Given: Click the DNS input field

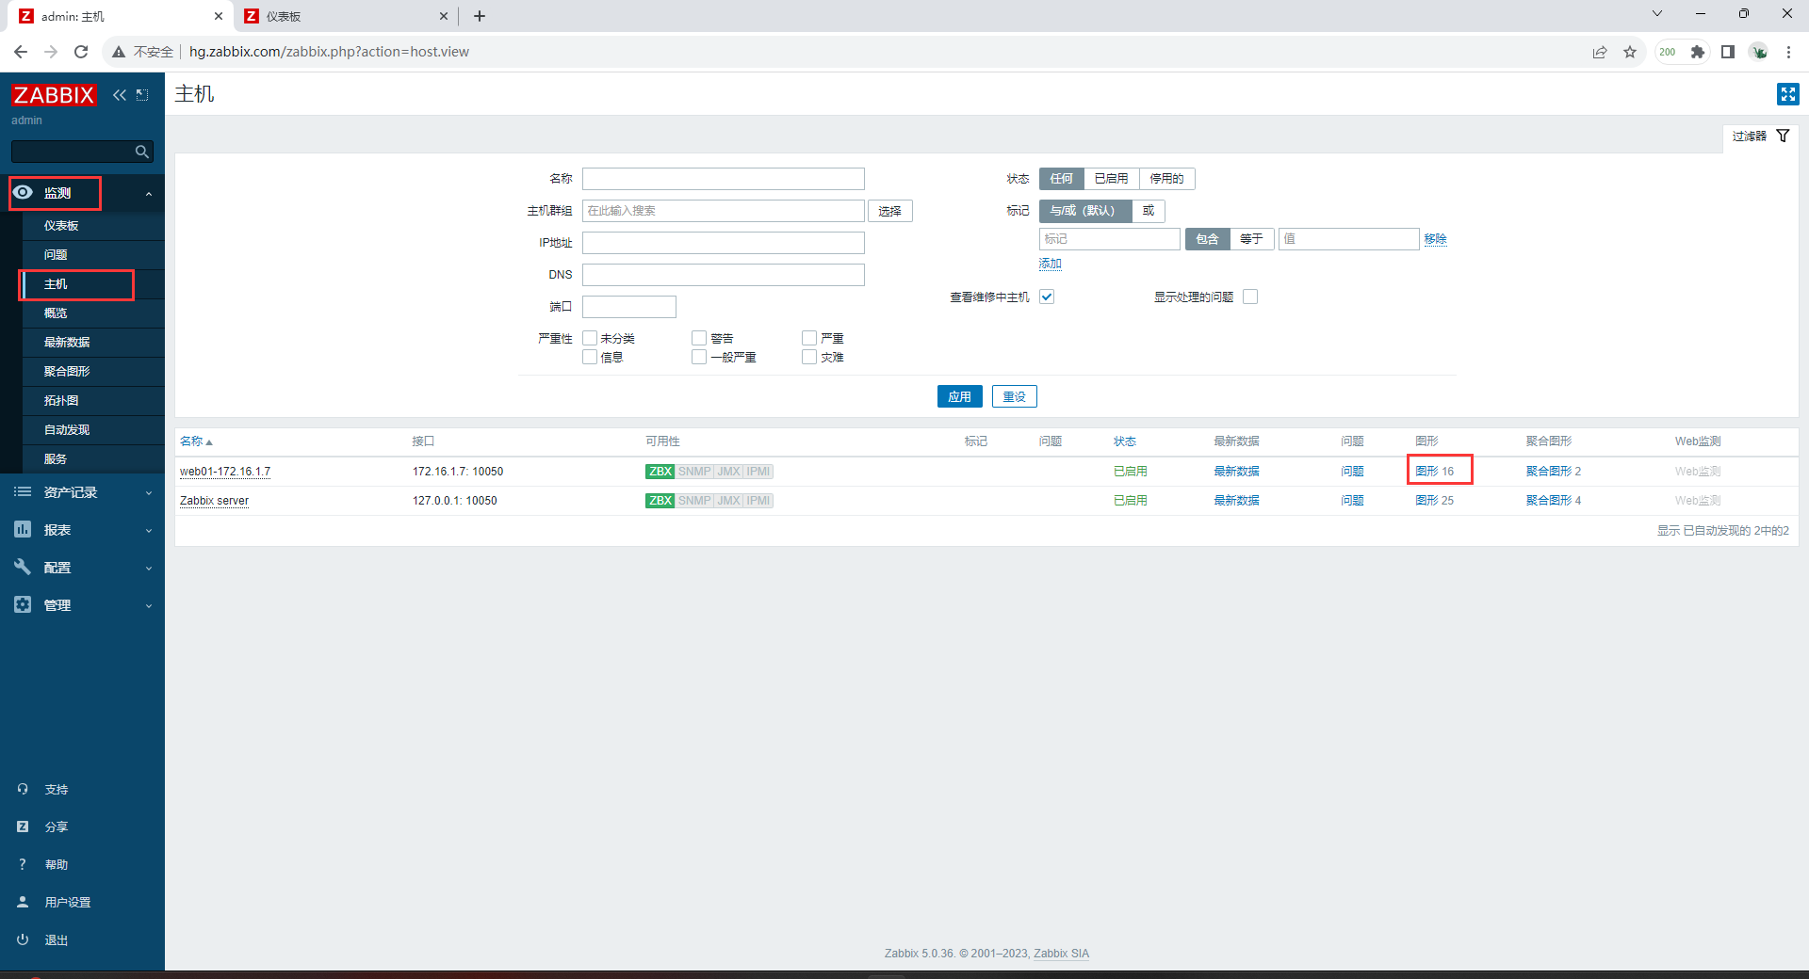Looking at the screenshot, I should click(723, 275).
